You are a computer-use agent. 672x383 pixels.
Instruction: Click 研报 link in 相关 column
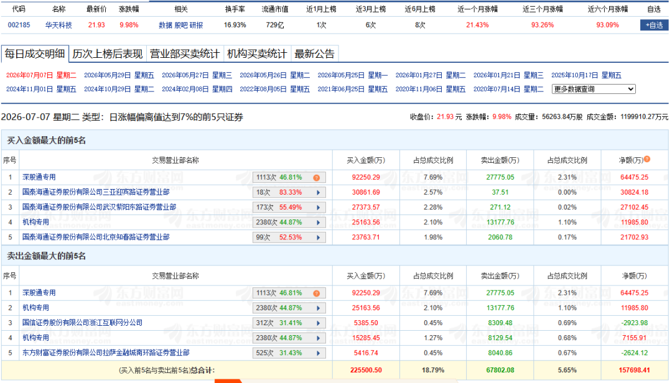pos(196,25)
